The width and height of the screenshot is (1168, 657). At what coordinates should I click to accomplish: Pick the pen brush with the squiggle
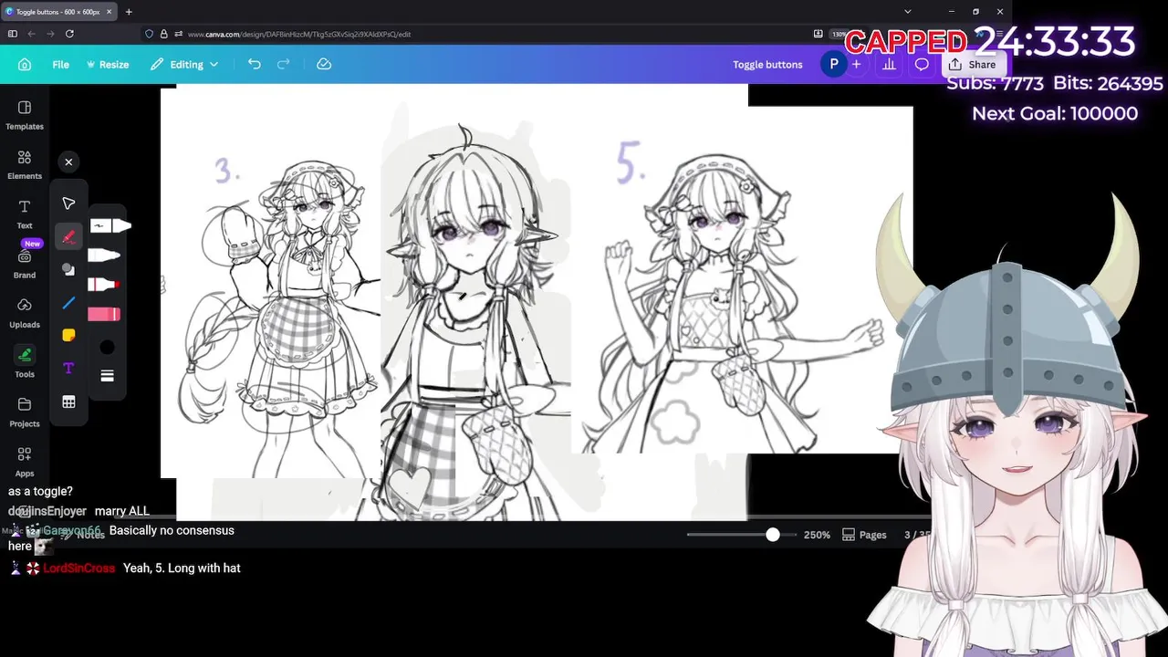[x=109, y=225]
